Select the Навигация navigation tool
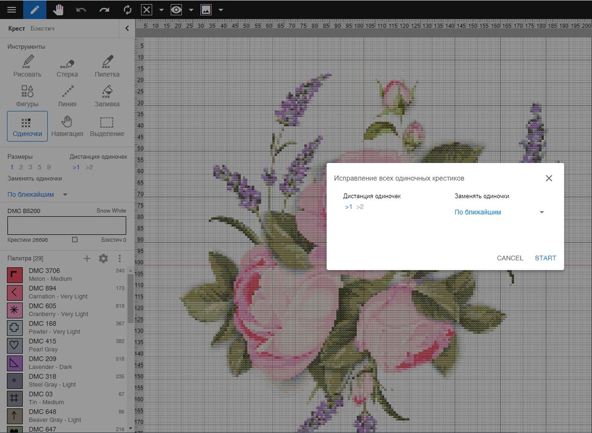592x433 pixels. pos(67,126)
